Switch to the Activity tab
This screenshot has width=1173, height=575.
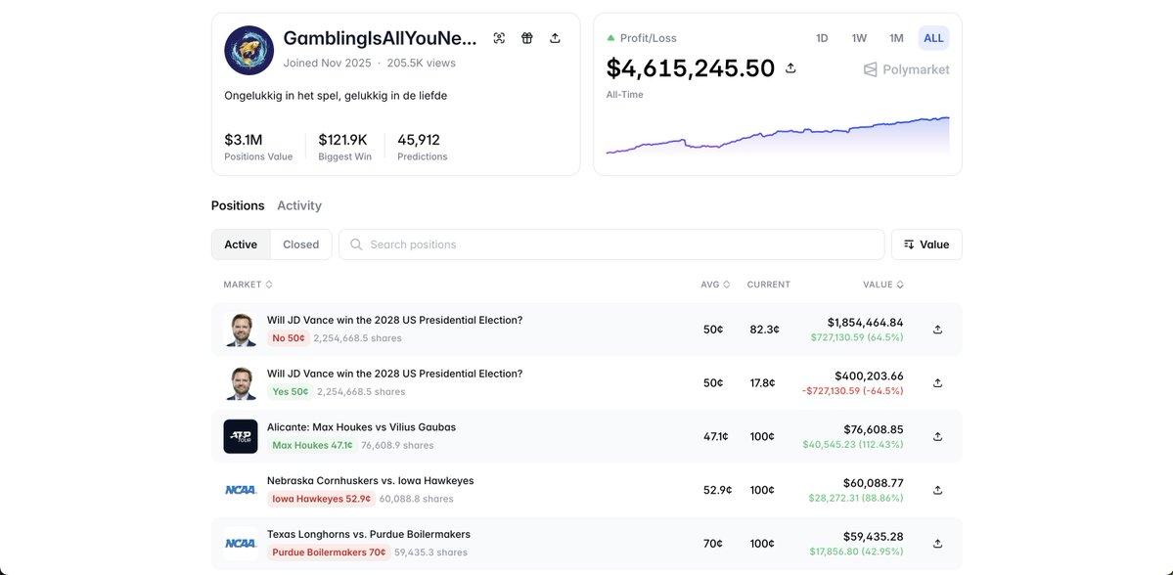(x=299, y=205)
